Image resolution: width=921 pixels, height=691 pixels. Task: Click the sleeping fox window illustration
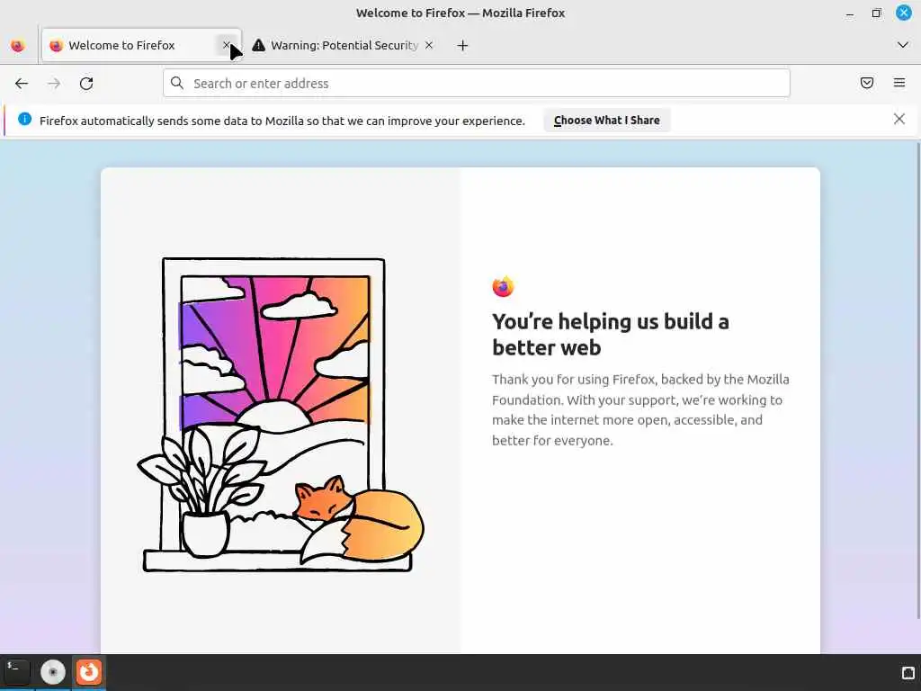[281, 415]
